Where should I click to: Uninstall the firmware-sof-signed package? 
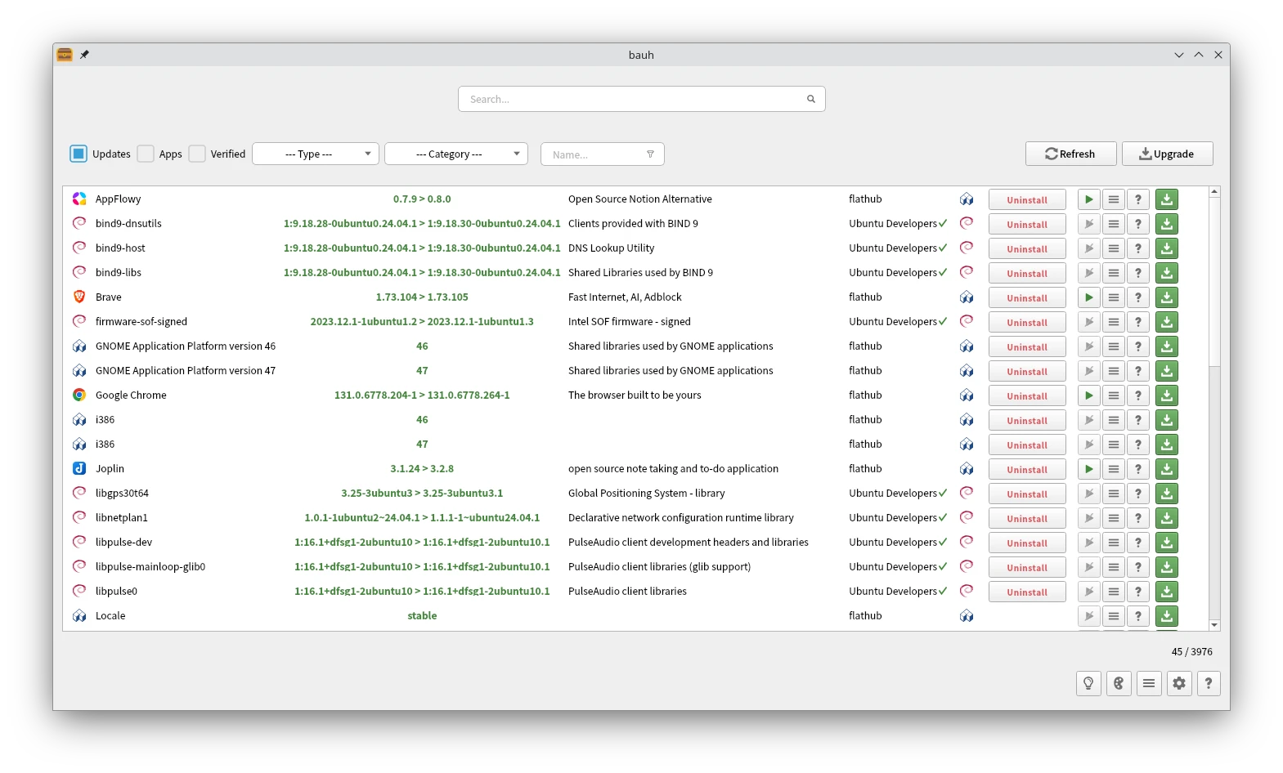pyautogui.click(x=1027, y=322)
